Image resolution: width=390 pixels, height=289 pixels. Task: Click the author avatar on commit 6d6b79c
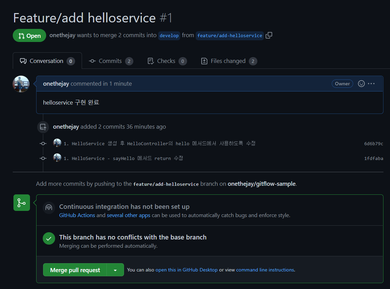pyautogui.click(x=57, y=143)
